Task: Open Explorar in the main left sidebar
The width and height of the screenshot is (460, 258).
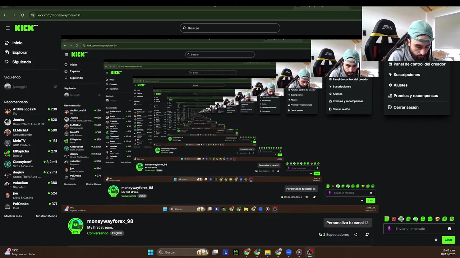Action: point(16,52)
